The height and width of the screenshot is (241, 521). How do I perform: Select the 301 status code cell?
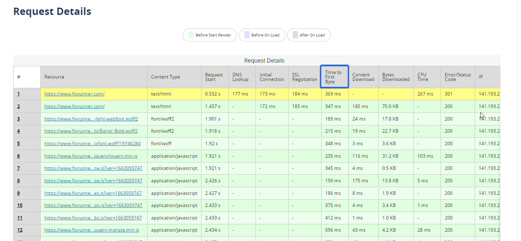[458, 94]
